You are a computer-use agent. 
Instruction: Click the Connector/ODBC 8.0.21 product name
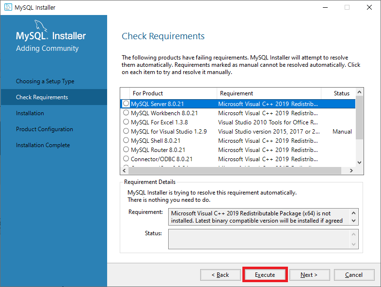pos(161,159)
